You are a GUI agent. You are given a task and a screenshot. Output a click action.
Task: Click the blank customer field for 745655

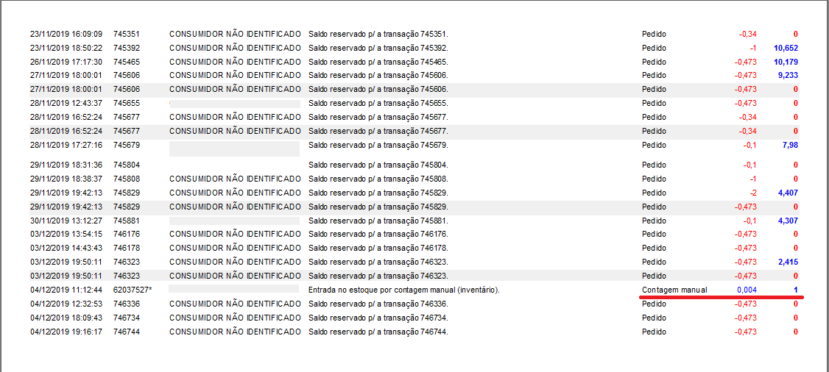tap(235, 104)
